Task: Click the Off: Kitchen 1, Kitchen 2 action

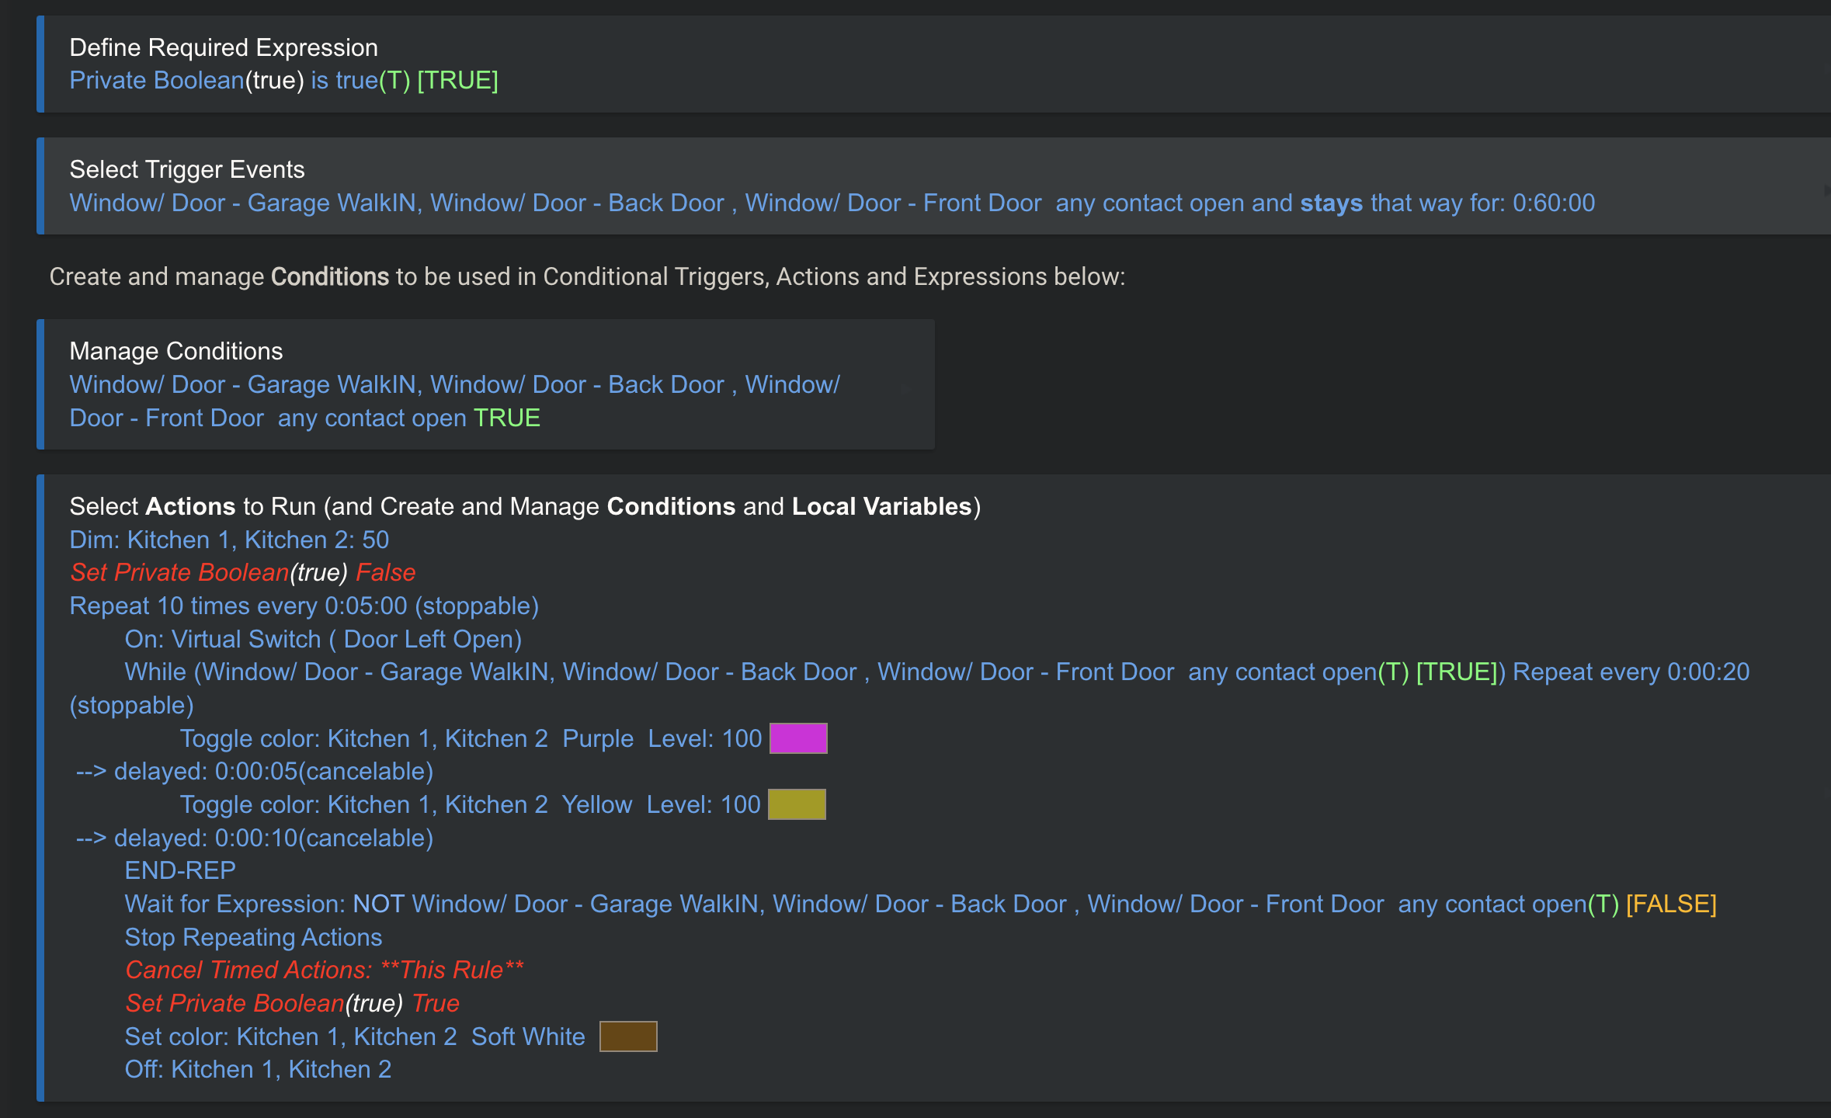Action: (x=258, y=1070)
